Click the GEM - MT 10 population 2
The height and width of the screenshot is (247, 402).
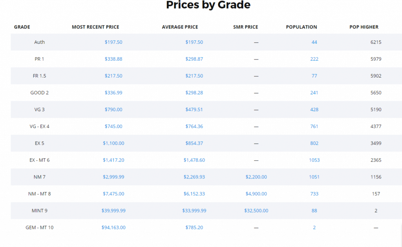point(314,227)
